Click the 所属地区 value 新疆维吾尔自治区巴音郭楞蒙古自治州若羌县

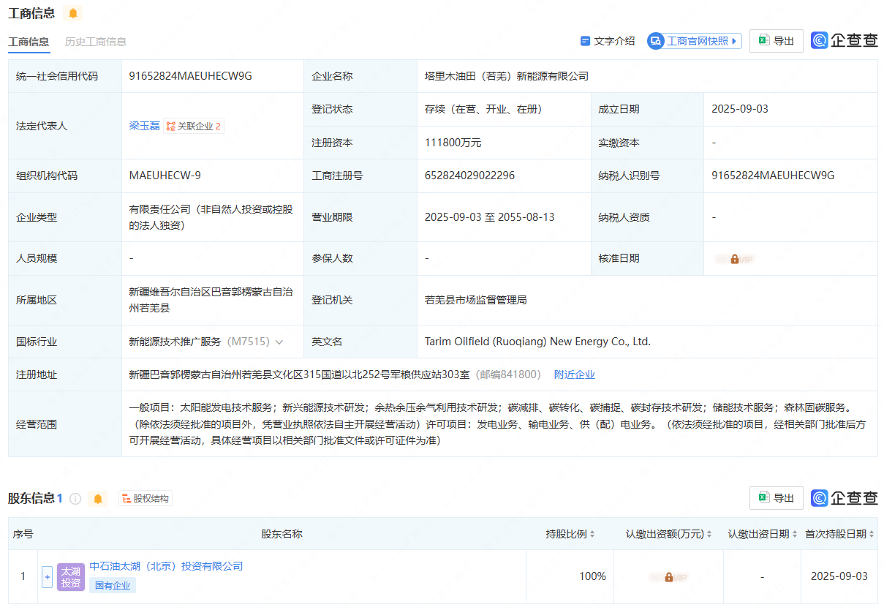pos(211,300)
